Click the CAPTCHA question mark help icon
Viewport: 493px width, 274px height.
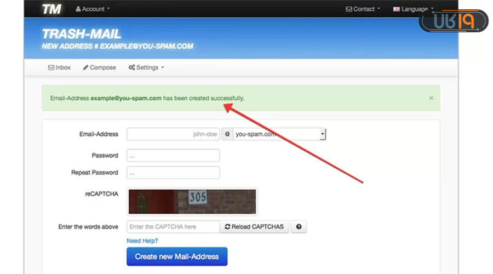[299, 227]
